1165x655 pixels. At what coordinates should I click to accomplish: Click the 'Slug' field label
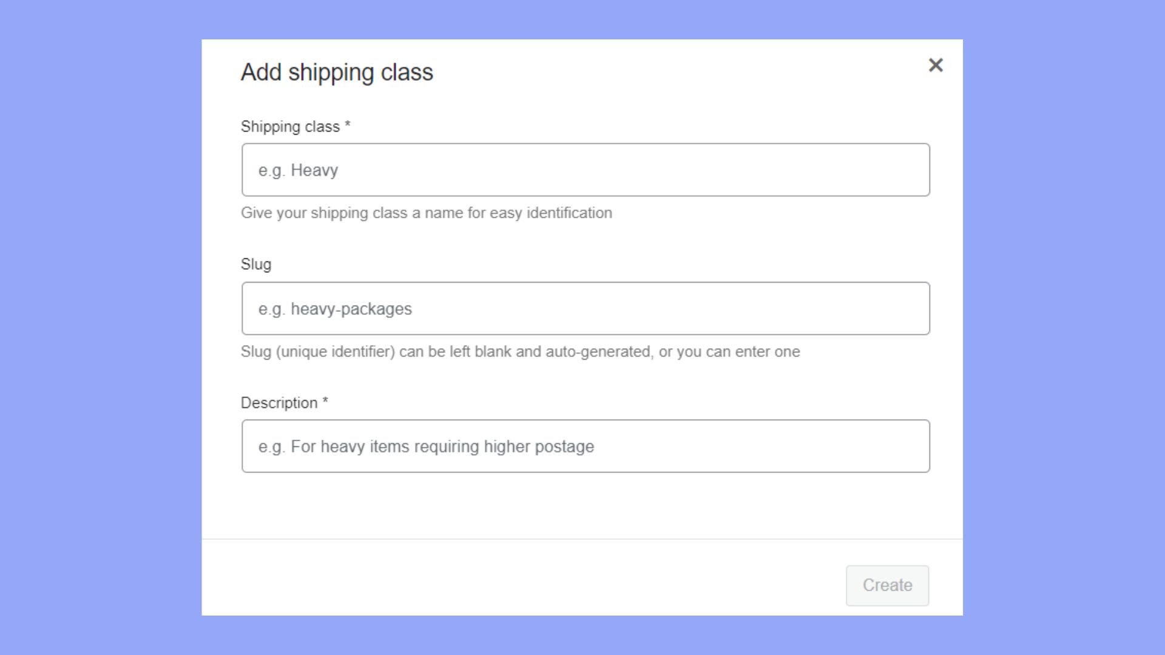point(256,264)
